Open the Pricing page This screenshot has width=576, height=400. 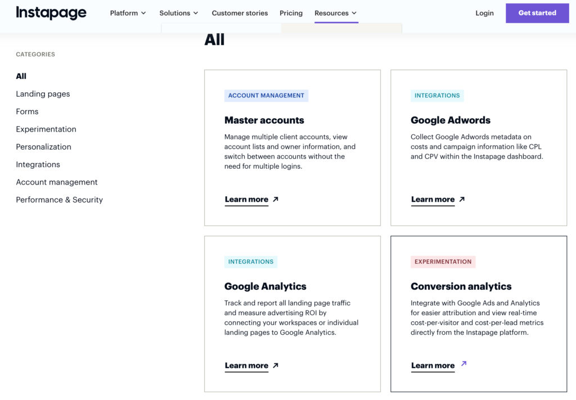click(291, 12)
